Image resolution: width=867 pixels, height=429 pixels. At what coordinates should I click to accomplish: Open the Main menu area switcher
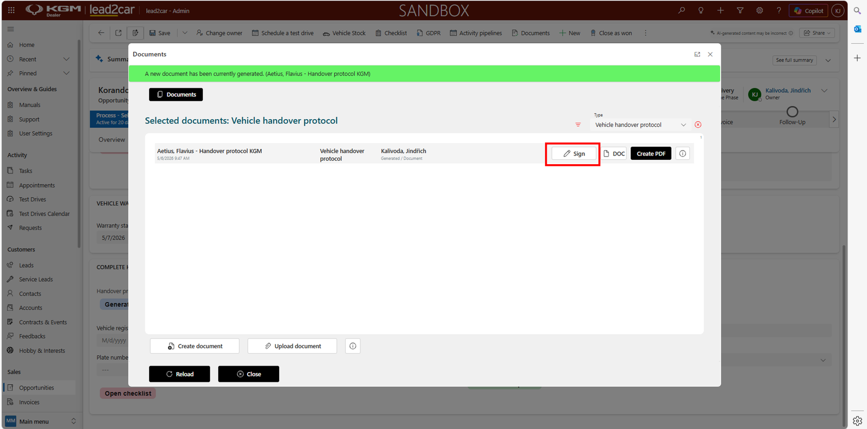click(41, 421)
